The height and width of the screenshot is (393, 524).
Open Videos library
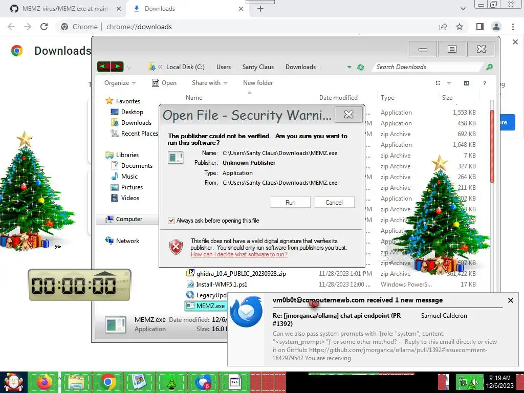tap(125, 198)
